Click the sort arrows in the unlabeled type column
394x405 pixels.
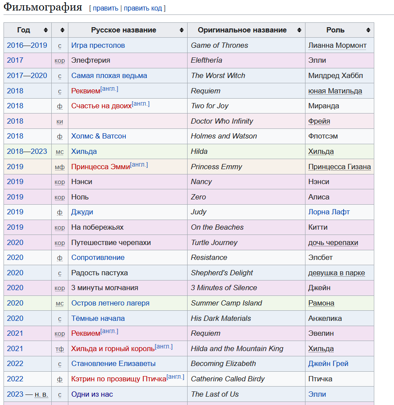pos(62,30)
